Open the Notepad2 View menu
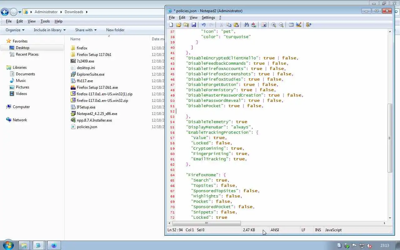The height and width of the screenshot is (250, 400). coord(193,17)
